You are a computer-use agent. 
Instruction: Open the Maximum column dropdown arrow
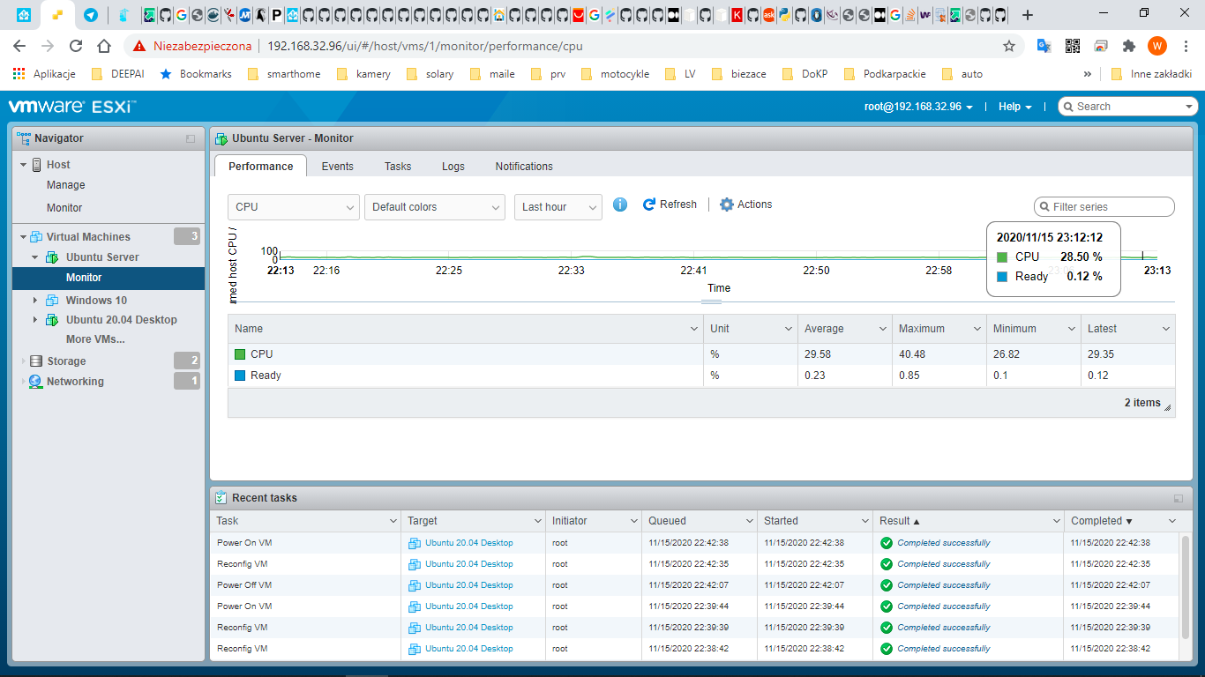click(x=977, y=329)
